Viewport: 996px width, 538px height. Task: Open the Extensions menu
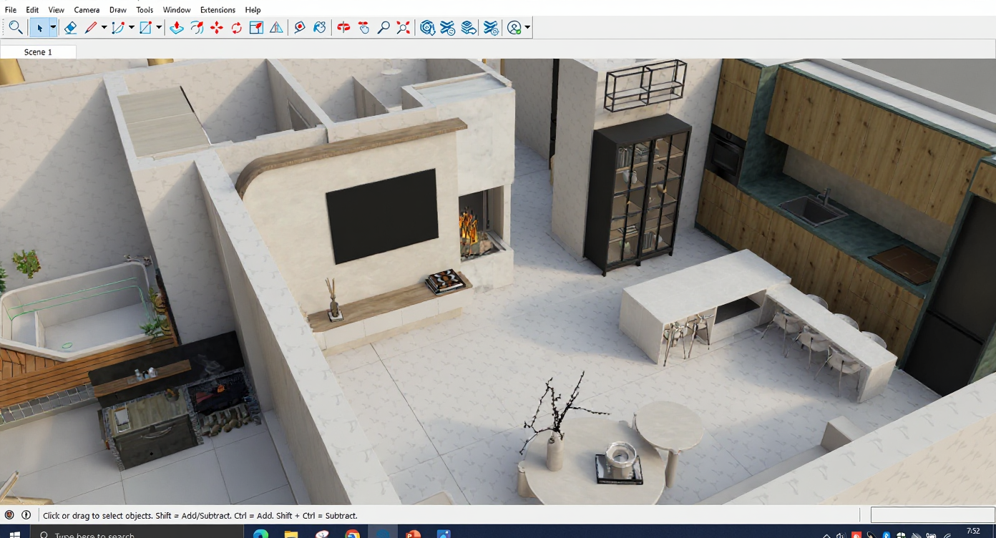pos(218,10)
